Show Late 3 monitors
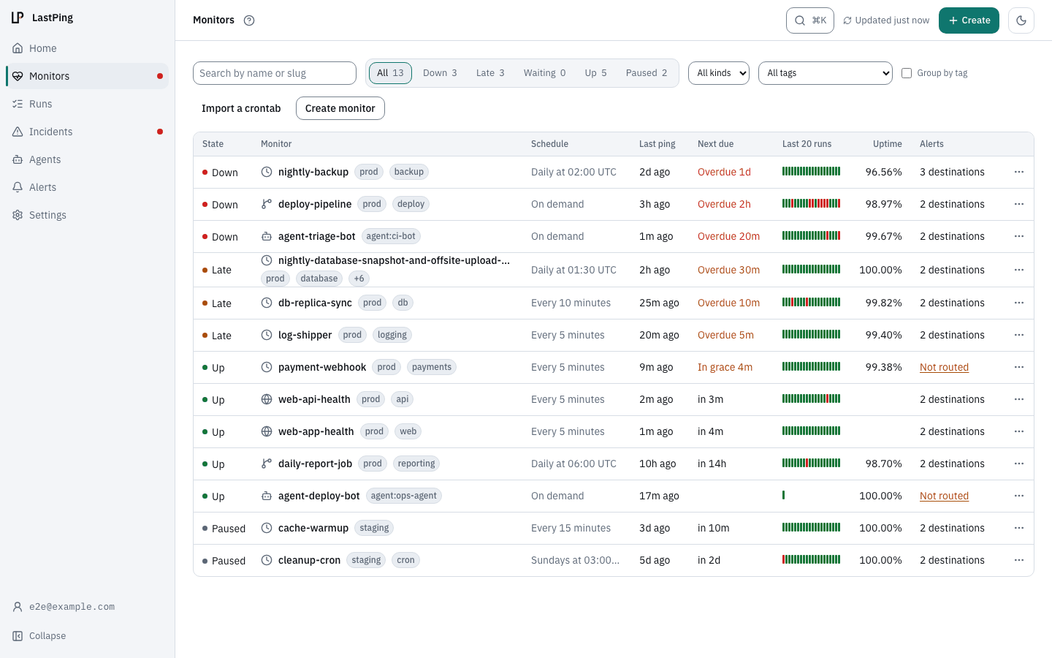 coord(490,73)
